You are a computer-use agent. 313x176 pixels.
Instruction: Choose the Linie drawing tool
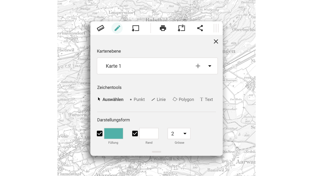159,99
